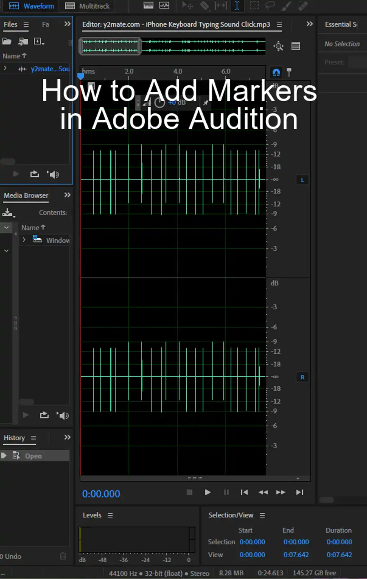The height and width of the screenshot is (579, 367).
Task: Show more tabs in the Files panel group
Action: (x=67, y=24)
